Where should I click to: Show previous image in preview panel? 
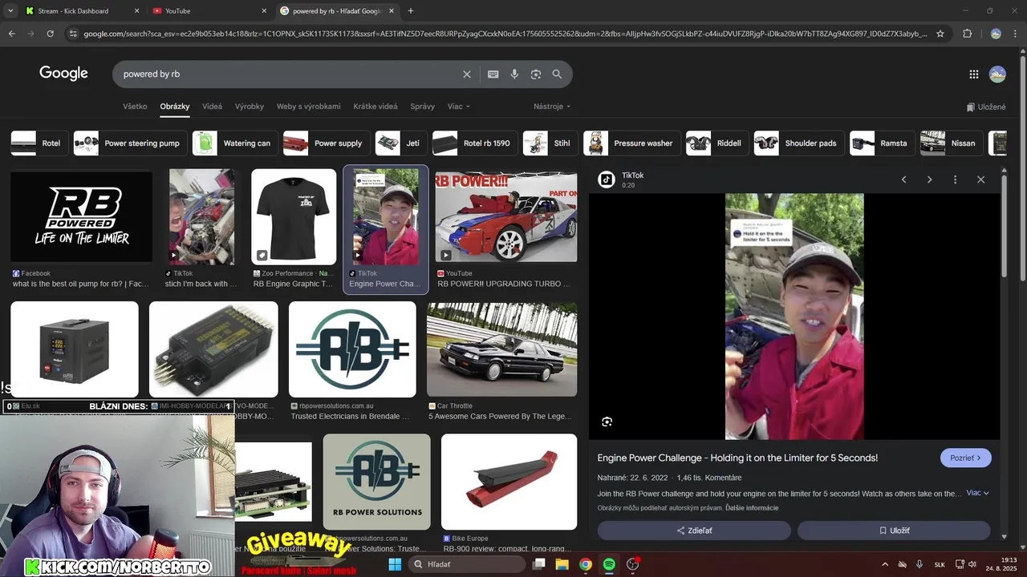[903, 180]
